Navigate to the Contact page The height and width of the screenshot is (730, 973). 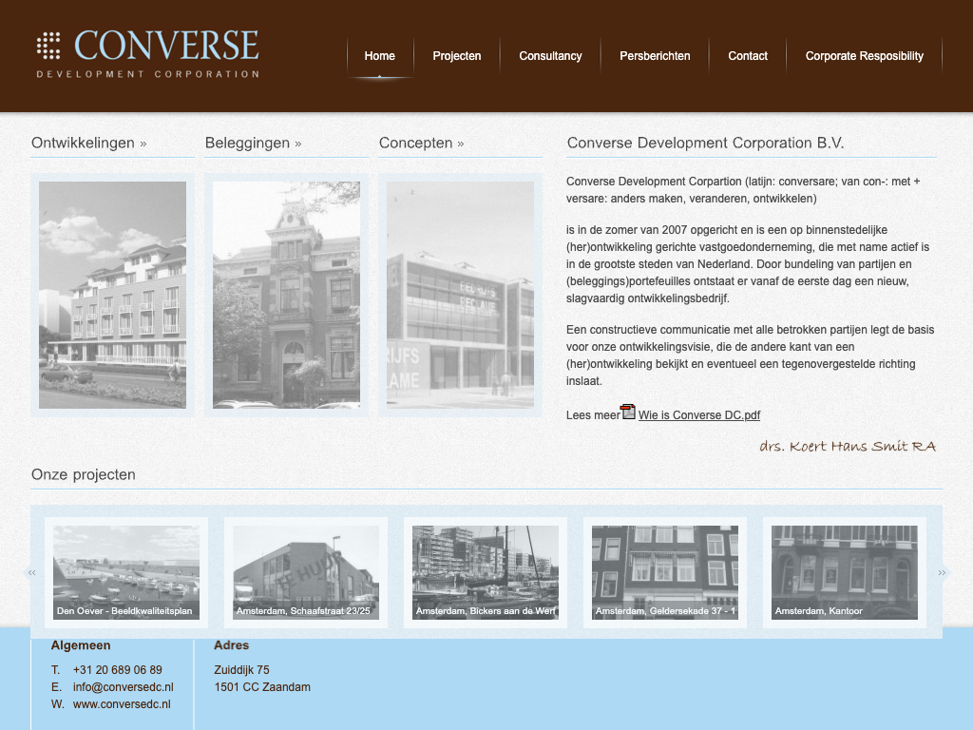(748, 56)
